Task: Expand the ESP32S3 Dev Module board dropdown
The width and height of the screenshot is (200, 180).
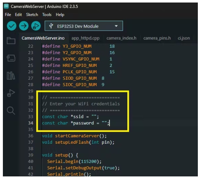Action: 84,26
